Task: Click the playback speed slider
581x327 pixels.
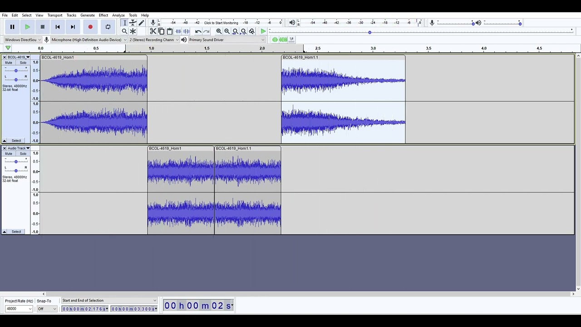Action: (420, 32)
